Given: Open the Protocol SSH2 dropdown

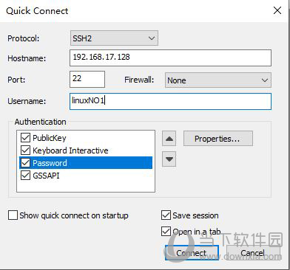Looking at the screenshot, I should (114, 38).
